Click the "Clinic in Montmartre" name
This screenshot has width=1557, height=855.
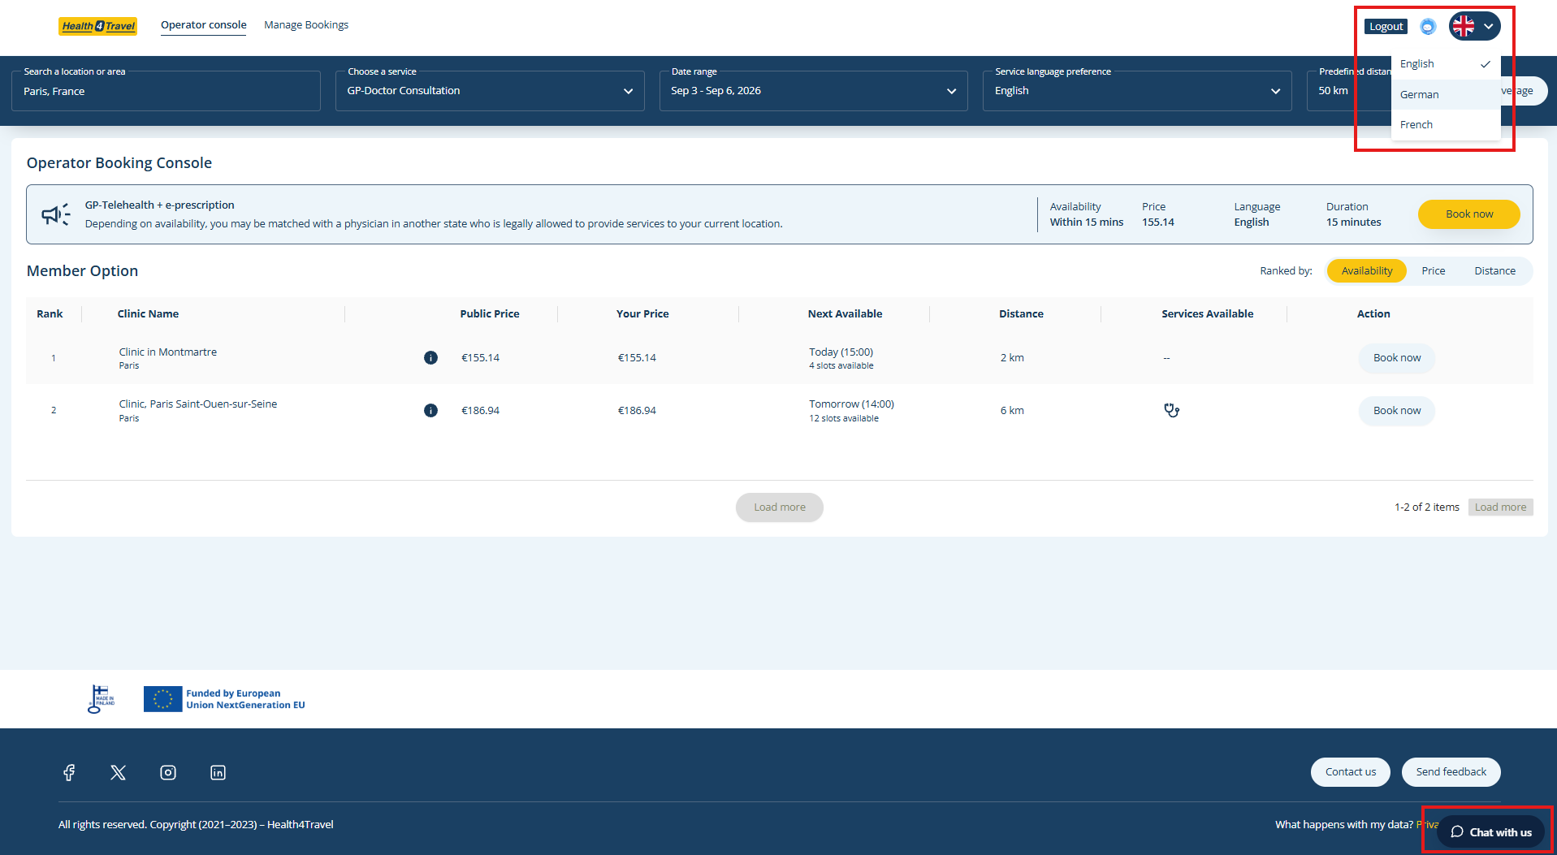168,352
